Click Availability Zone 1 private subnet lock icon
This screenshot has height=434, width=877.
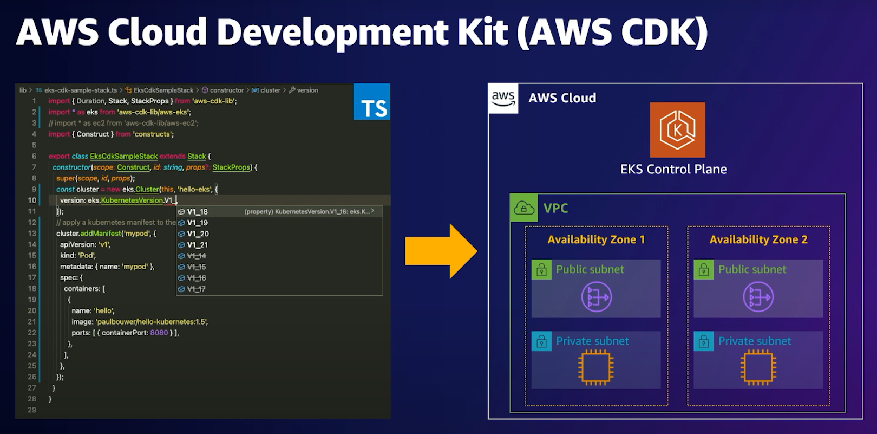coord(541,341)
